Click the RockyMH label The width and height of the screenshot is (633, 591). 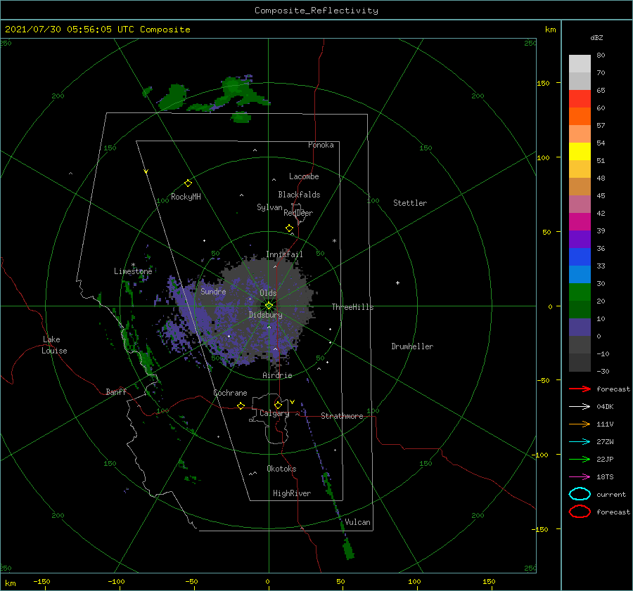point(186,197)
